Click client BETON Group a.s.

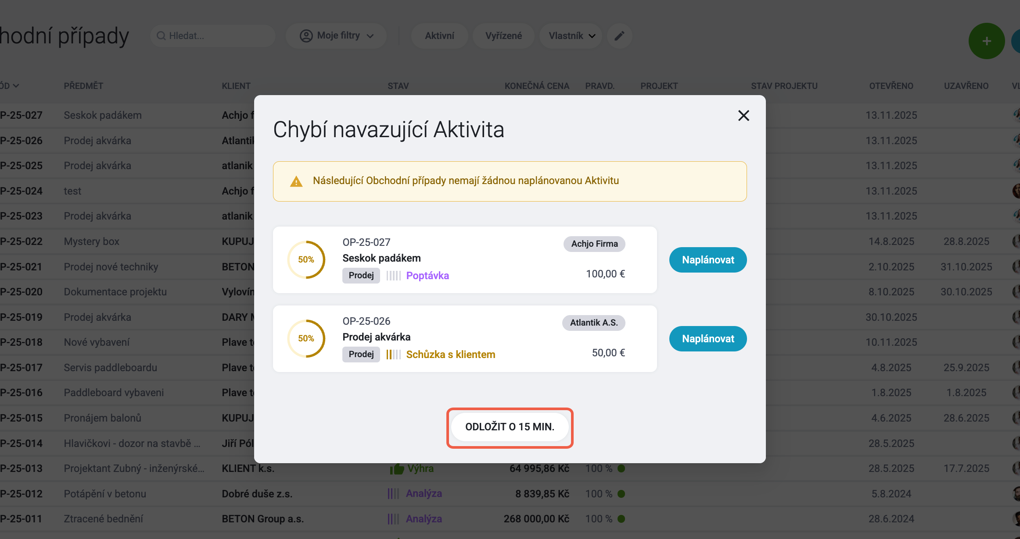tap(262, 519)
